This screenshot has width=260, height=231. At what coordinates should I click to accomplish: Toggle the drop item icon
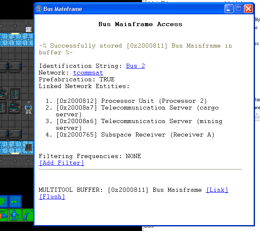16,215
